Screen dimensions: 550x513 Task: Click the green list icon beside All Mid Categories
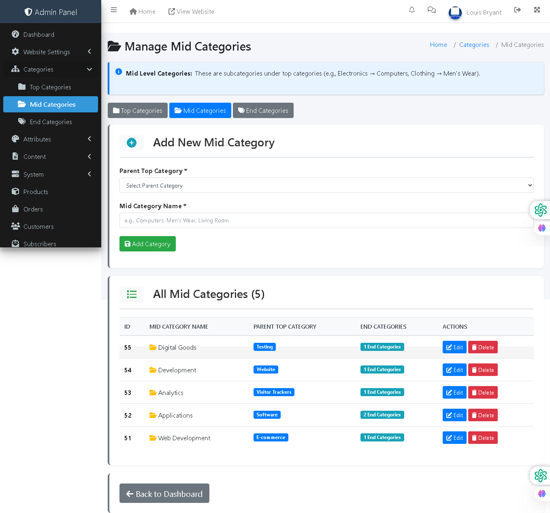coord(132,294)
